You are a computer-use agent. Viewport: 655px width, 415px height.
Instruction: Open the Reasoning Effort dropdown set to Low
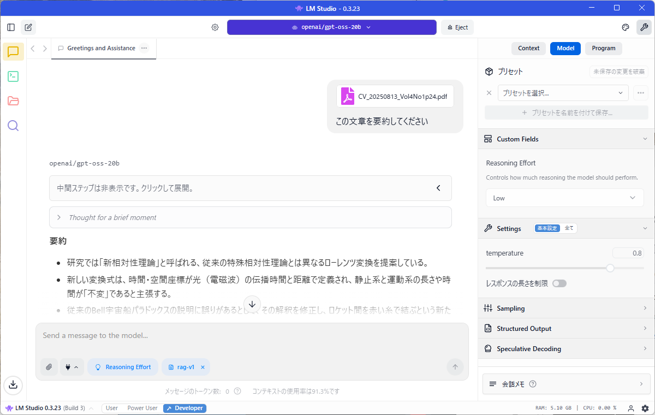point(564,198)
